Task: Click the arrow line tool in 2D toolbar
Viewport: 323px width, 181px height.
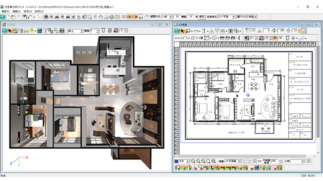Action: (201, 38)
